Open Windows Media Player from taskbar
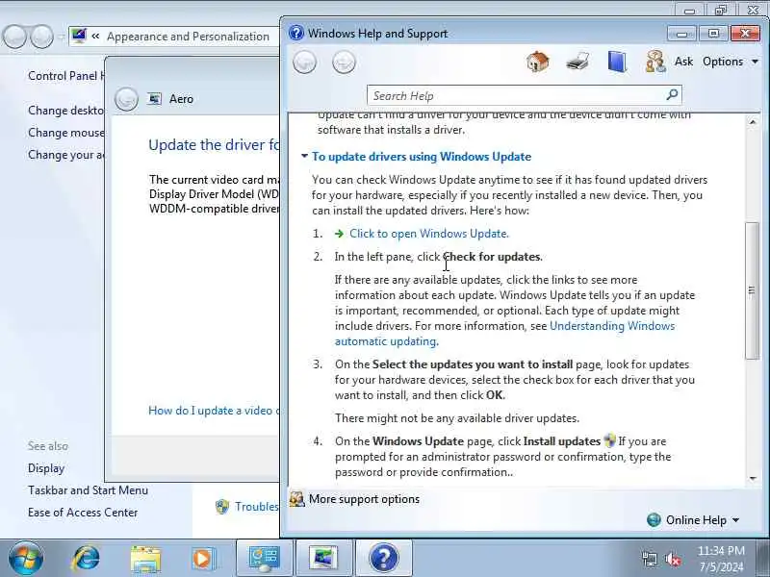Viewport: 770px width, 577px height. point(203,559)
